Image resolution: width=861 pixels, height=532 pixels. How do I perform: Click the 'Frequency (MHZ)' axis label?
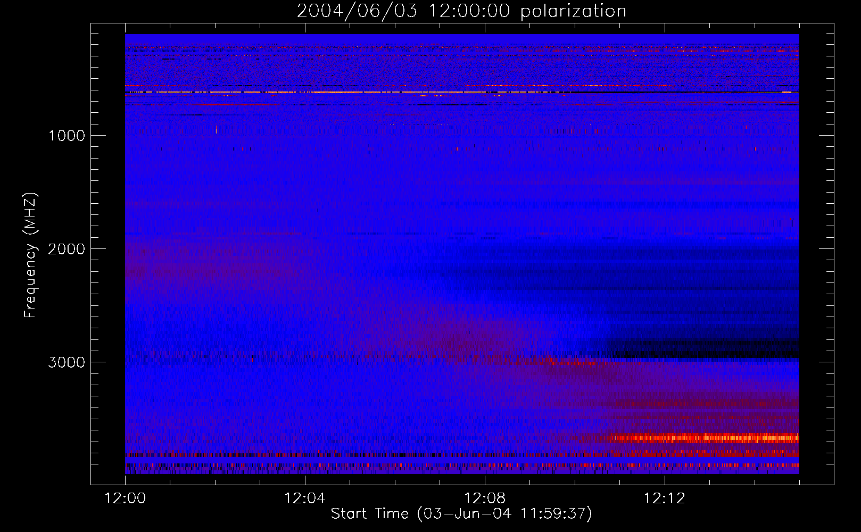(30, 255)
